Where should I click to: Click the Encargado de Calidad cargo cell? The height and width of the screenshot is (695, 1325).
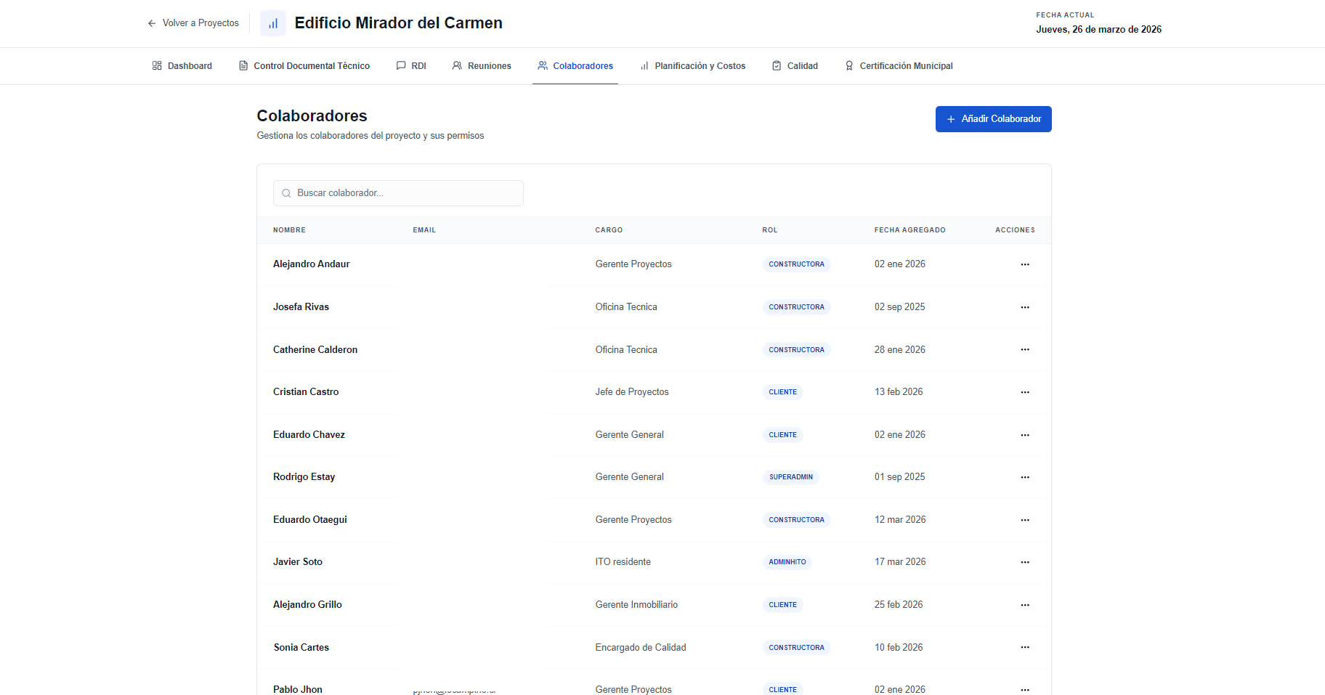tap(641, 648)
